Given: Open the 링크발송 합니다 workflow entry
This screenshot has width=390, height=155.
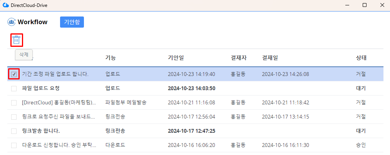Looking at the screenshot, I should pos(41,131).
